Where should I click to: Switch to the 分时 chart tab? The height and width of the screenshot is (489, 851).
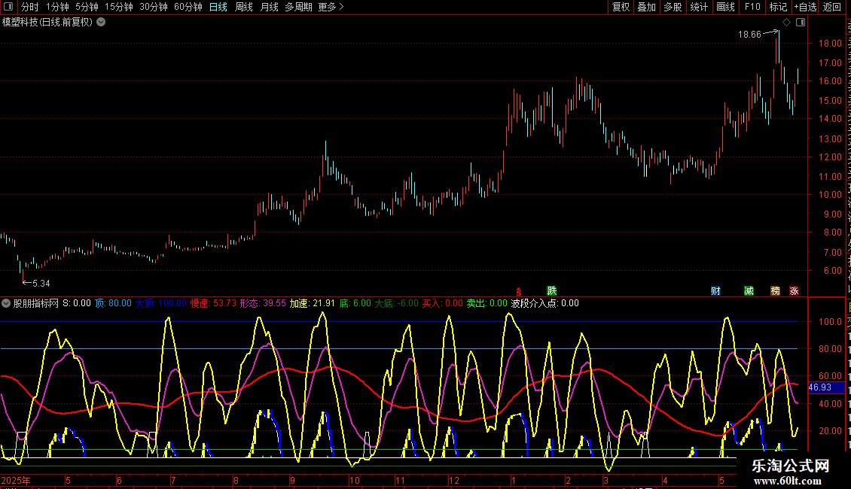coord(30,7)
